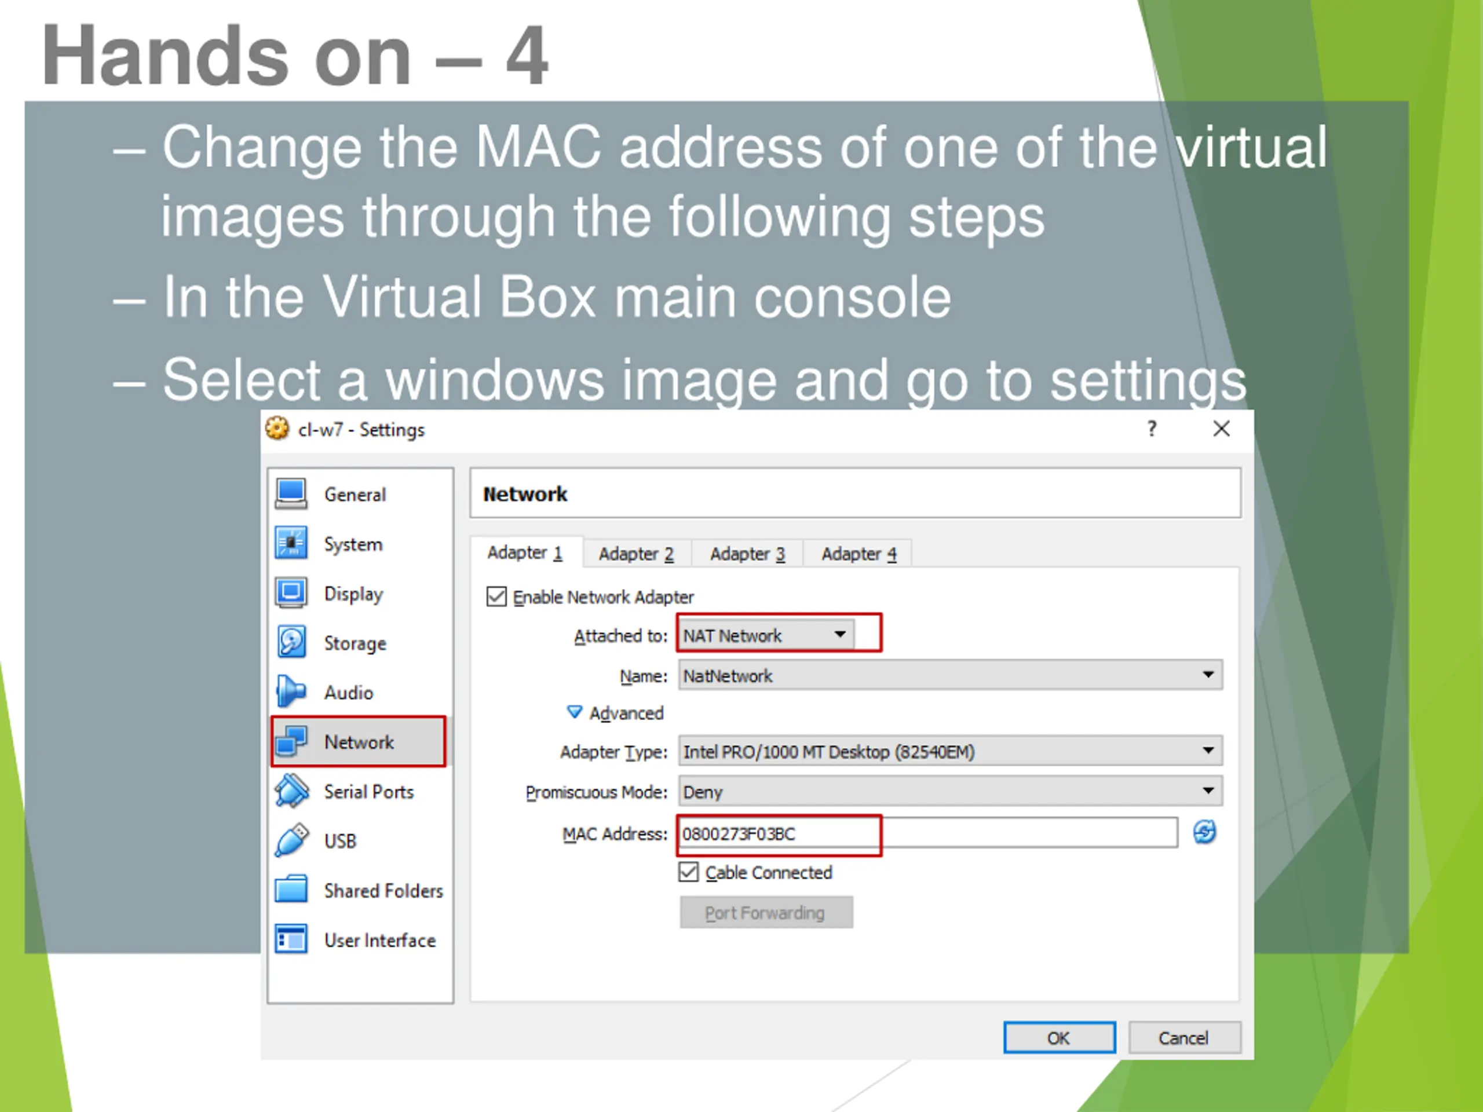This screenshot has height=1112, width=1483.
Task: Toggle Enable Network Adapter checkbox
Action: coord(496,596)
